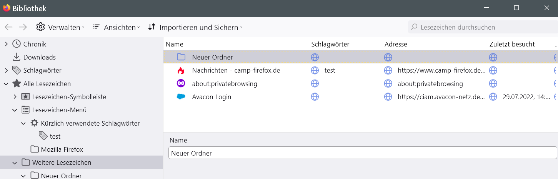Click the Lesezeichen-Symbolleiste star-box icon
558x179 pixels.
pyautogui.click(x=25, y=97)
